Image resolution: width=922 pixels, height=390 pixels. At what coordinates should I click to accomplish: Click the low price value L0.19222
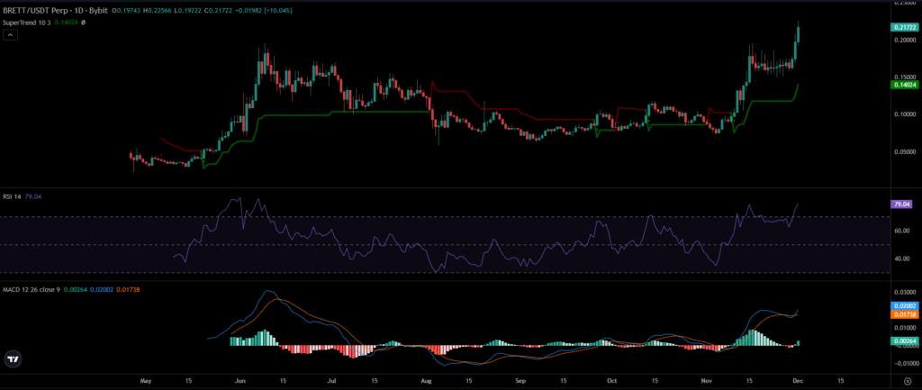[x=187, y=11]
